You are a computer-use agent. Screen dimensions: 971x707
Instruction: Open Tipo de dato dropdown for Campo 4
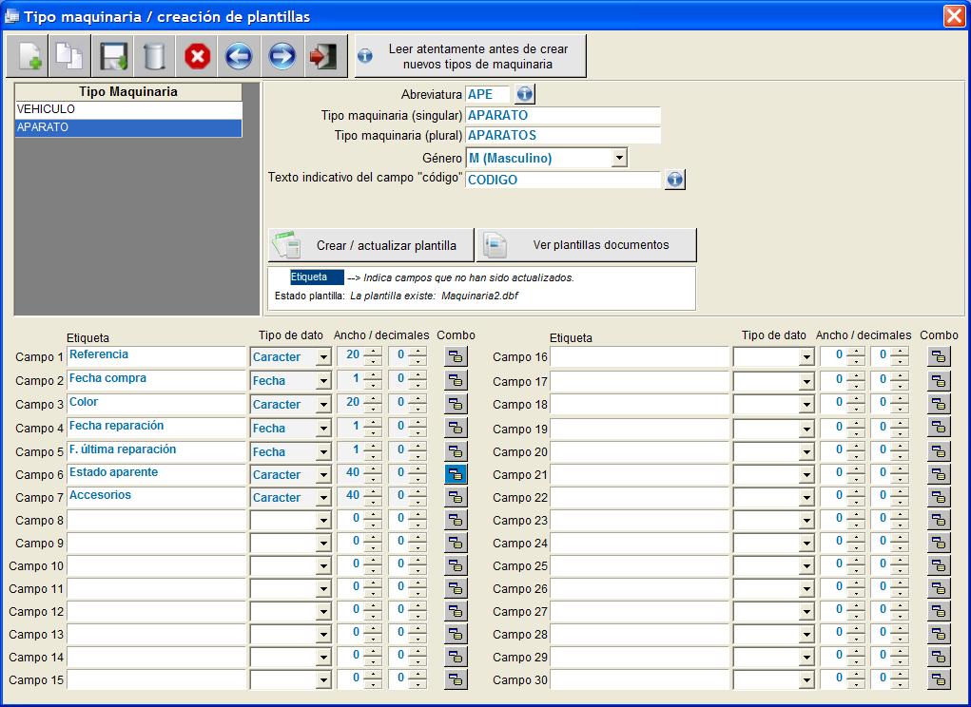coord(323,429)
